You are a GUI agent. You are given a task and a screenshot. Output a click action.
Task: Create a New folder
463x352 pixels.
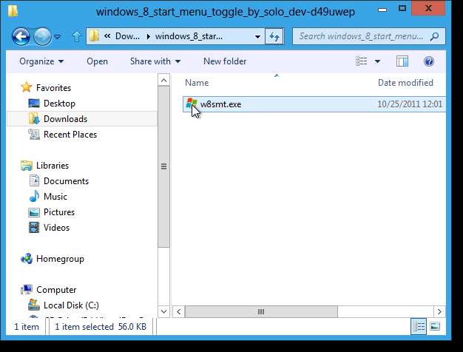225,61
